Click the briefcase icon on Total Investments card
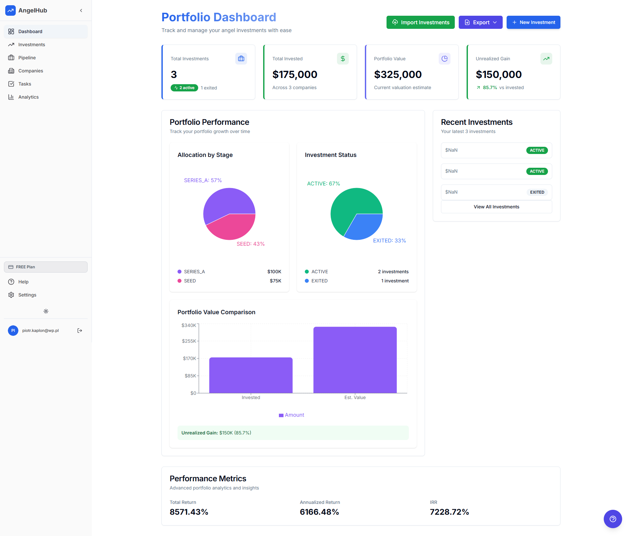This screenshot has height=536, width=630. tap(241, 59)
